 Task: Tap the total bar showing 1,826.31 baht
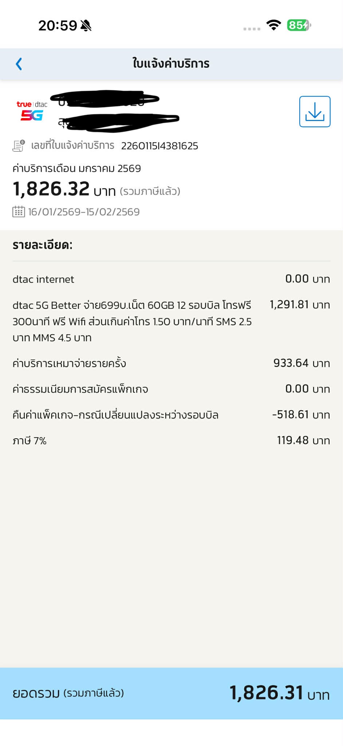tap(171, 693)
